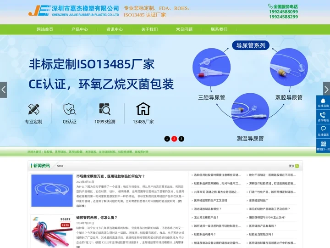Open article 市场需求瞬息万变 title
This screenshot has height=248, width=330.
click(x=110, y=176)
